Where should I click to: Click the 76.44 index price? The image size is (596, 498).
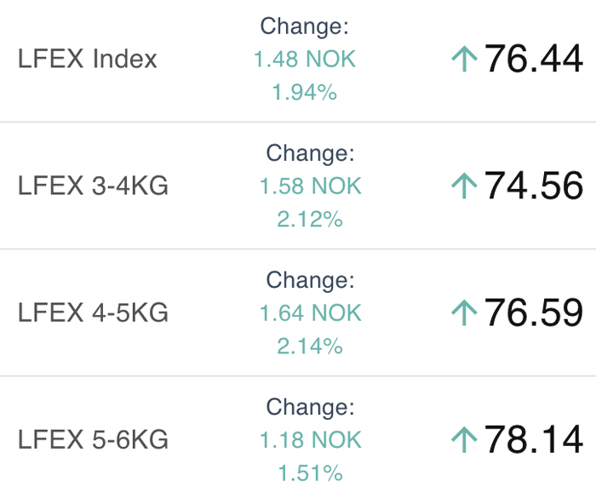pos(534,60)
